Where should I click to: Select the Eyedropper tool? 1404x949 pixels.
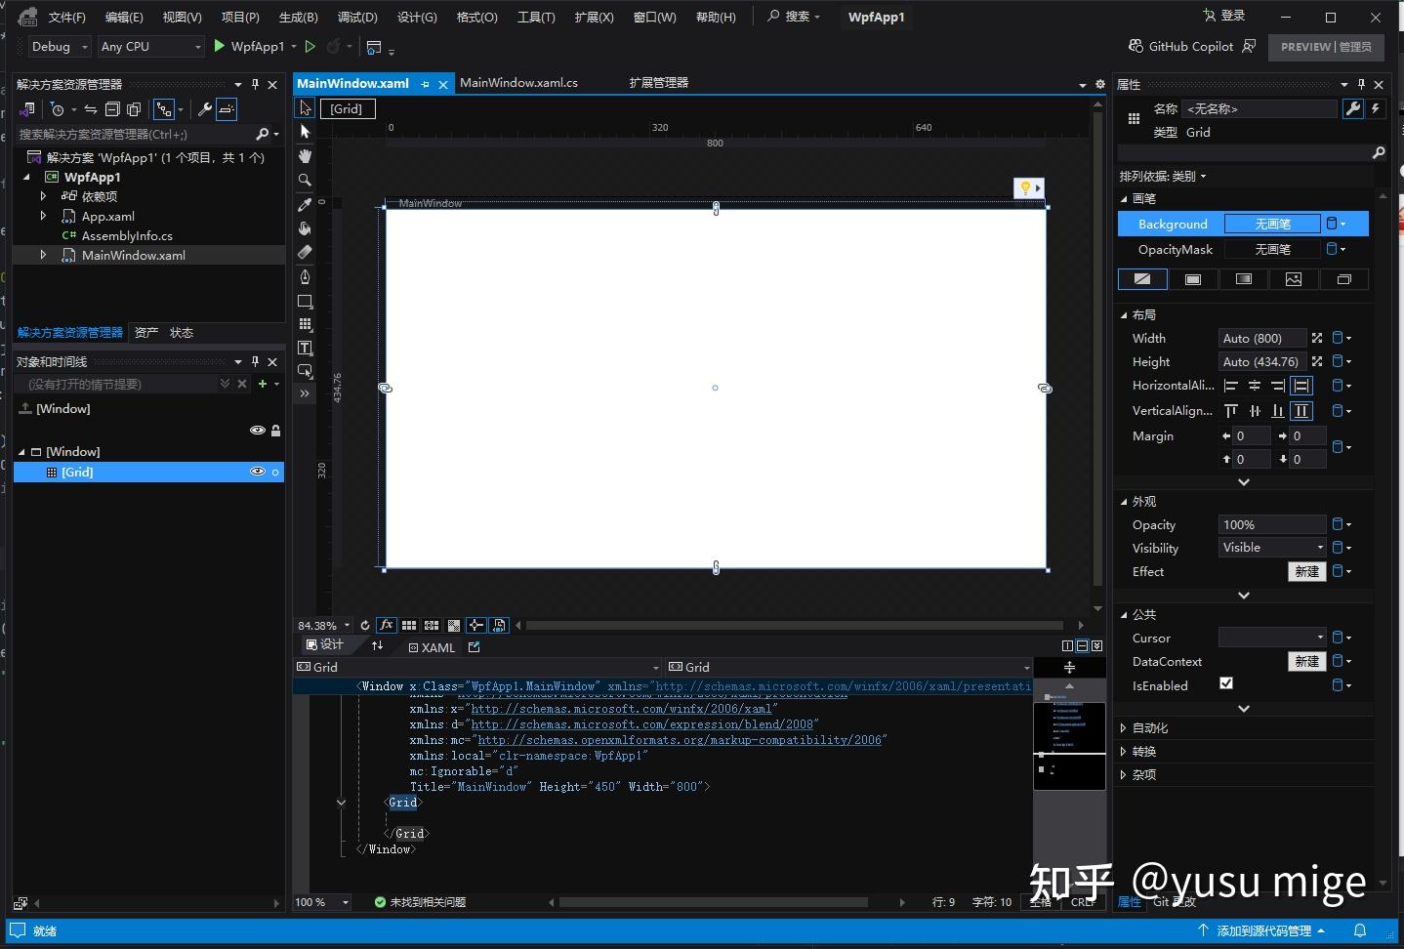[x=305, y=205]
